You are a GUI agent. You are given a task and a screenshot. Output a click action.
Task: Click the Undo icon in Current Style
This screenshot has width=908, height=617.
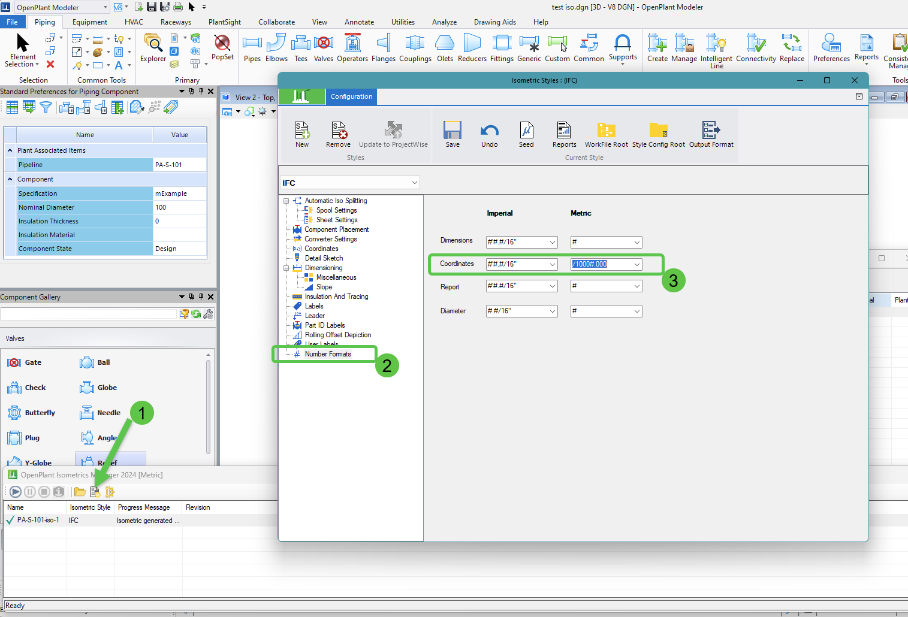click(x=489, y=131)
